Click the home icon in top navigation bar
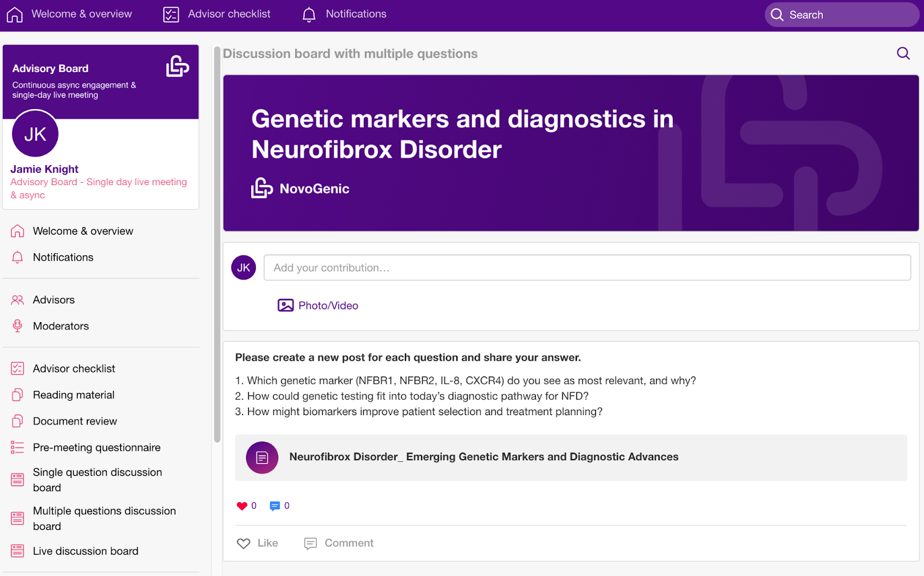The height and width of the screenshot is (576, 924). pos(15,14)
